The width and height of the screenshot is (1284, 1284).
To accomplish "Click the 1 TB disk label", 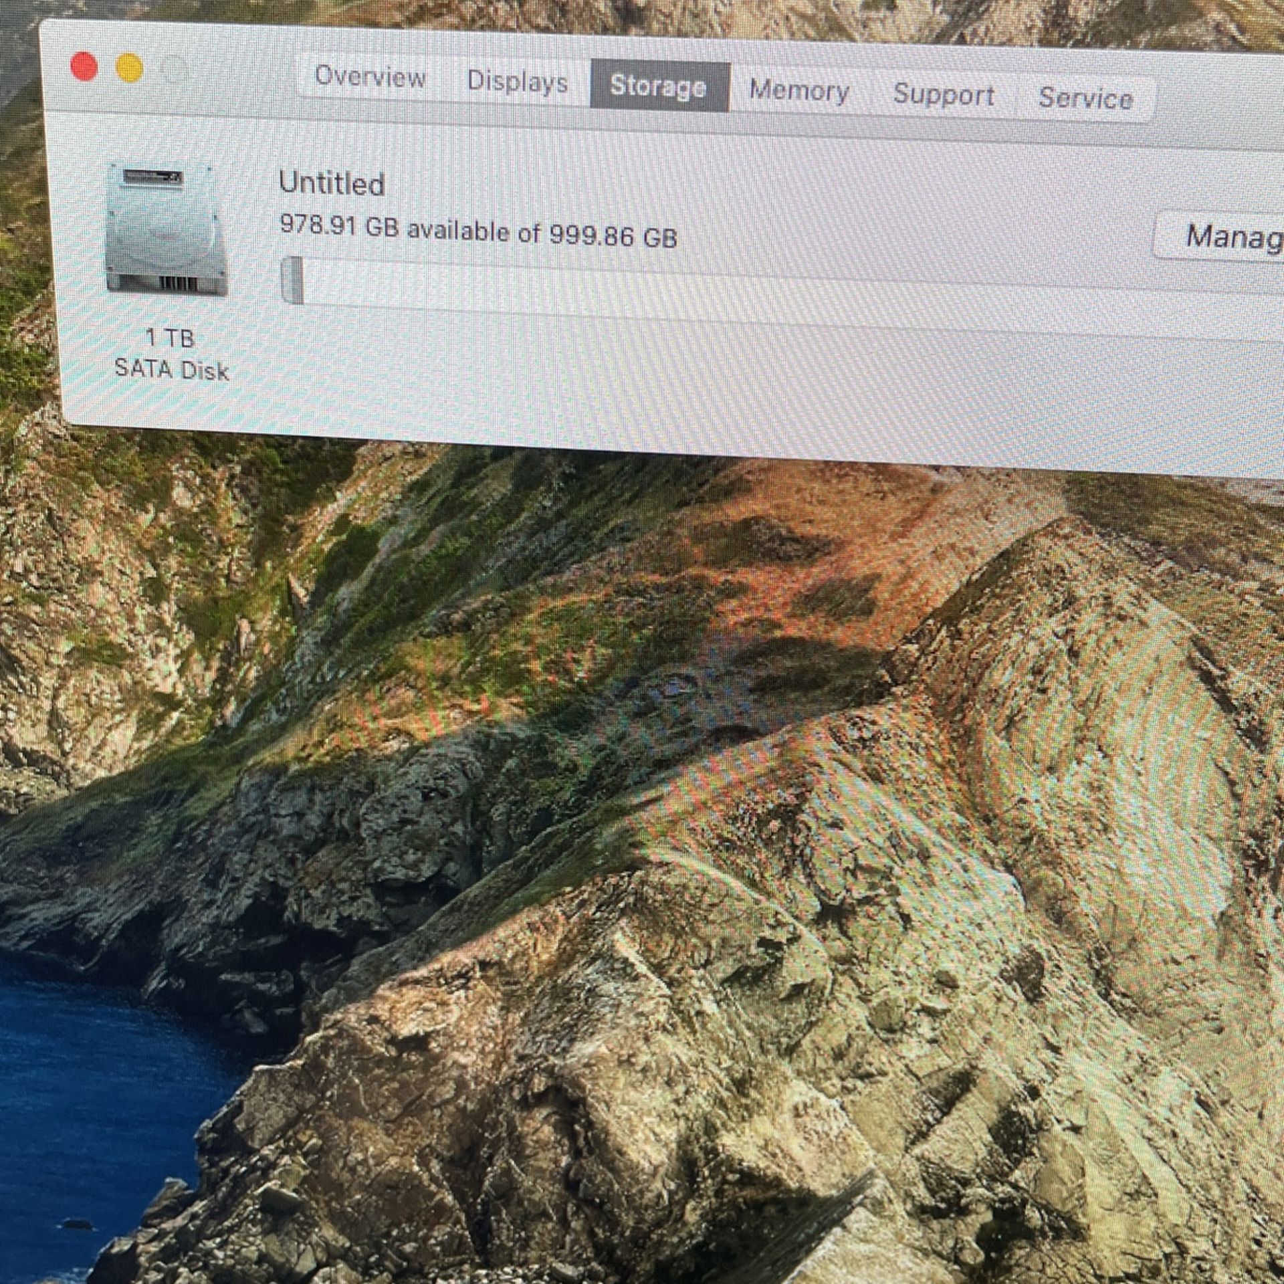I will 171,338.
